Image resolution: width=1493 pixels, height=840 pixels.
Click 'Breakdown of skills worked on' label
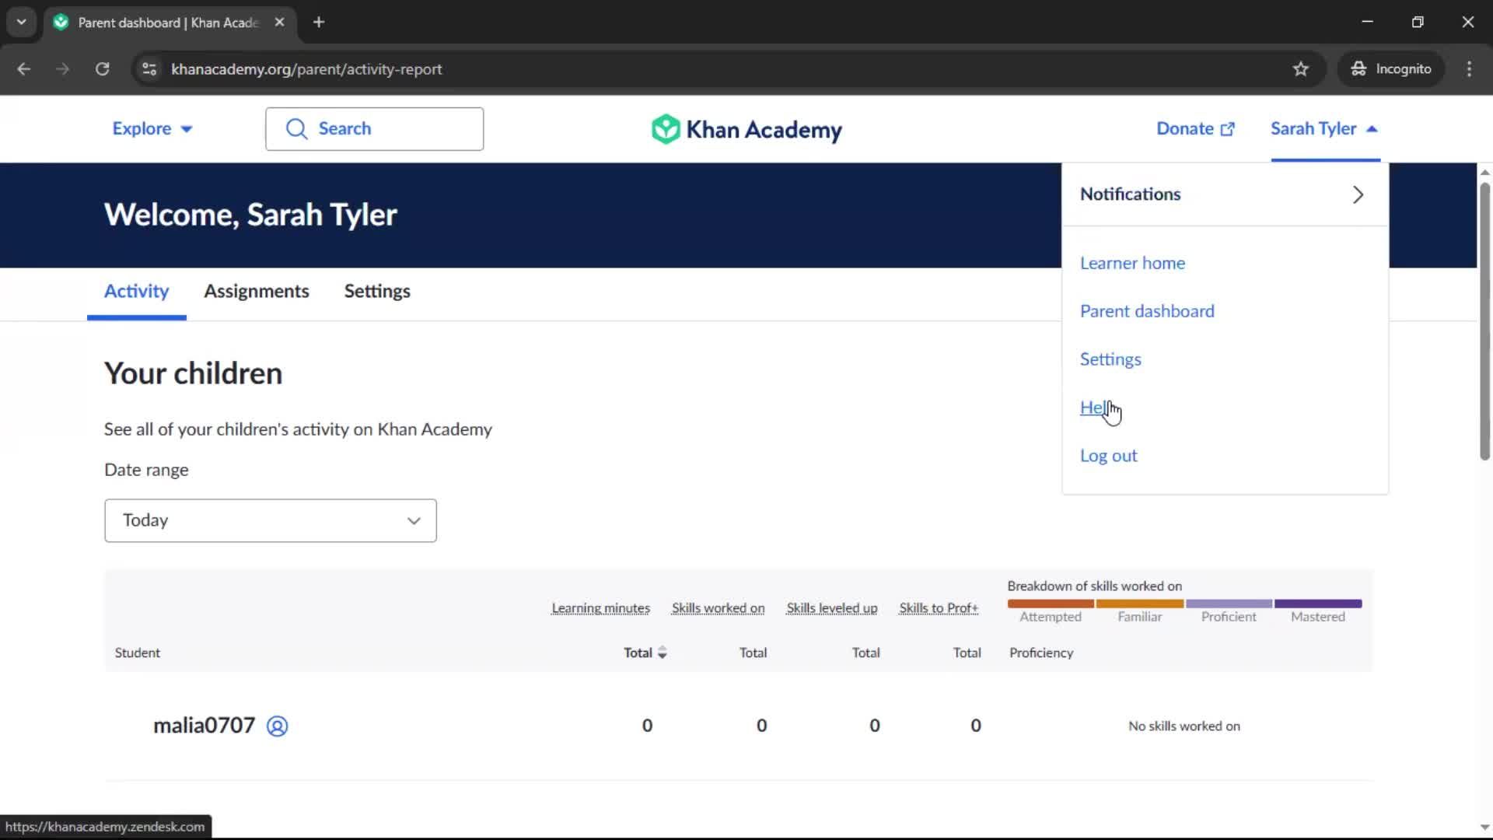pyautogui.click(x=1094, y=586)
